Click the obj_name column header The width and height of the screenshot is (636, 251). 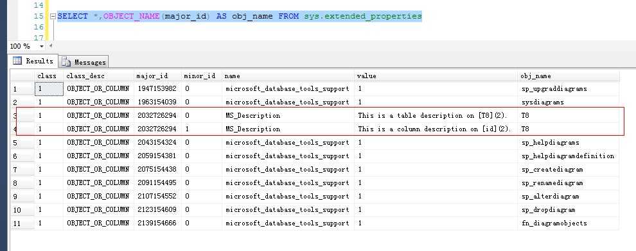pos(569,76)
